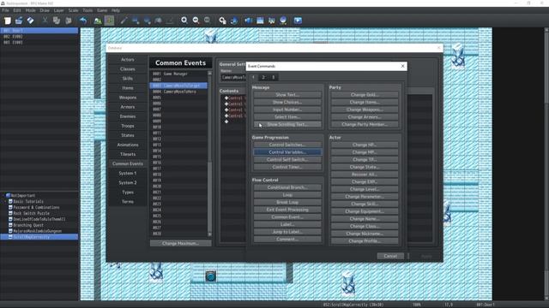
Task: Click the Control Switches command button
Action: [x=287, y=145]
